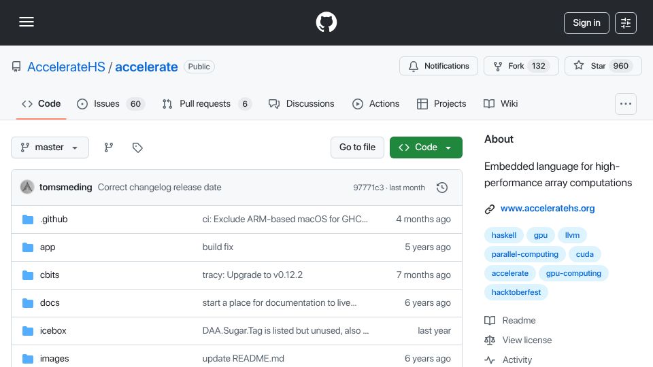This screenshot has height=367, width=653.
Task: Click the cuda topic tag
Action: point(585,254)
